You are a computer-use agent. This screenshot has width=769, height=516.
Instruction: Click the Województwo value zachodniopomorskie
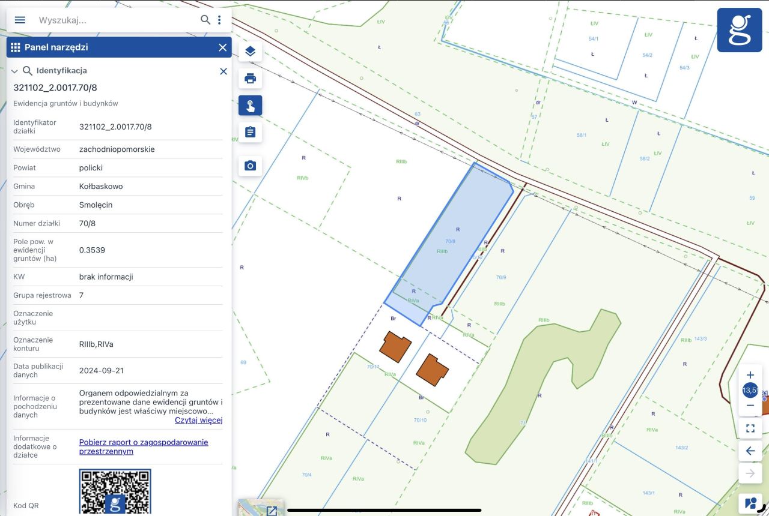(x=117, y=149)
